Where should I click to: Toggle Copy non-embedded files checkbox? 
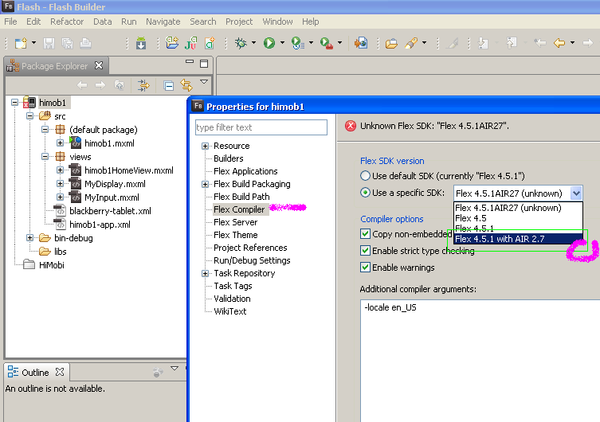366,234
